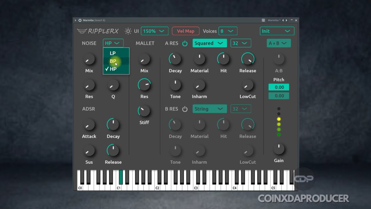Open the Voices 8 dropdown
The height and width of the screenshot is (209, 371).
[228, 31]
